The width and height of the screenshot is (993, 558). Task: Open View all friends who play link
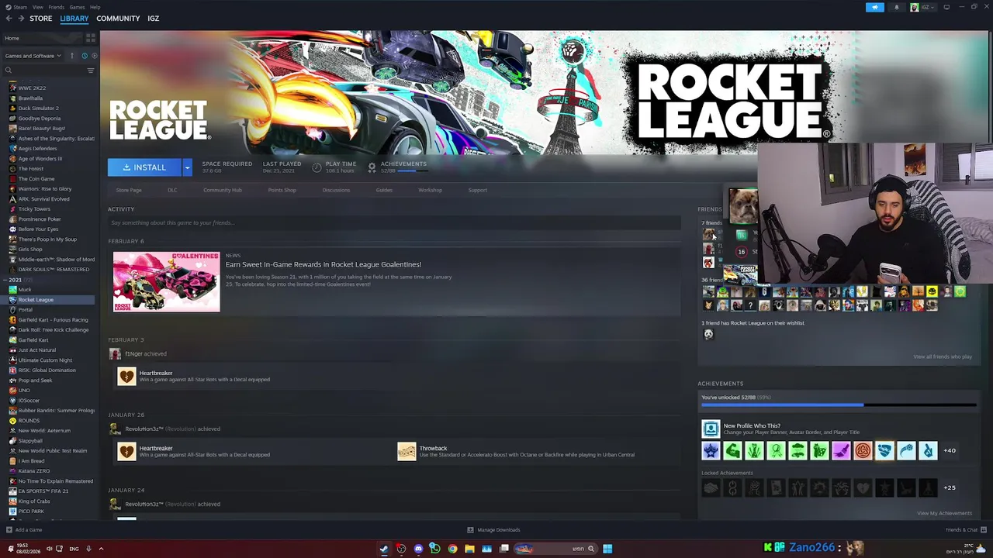[943, 356]
